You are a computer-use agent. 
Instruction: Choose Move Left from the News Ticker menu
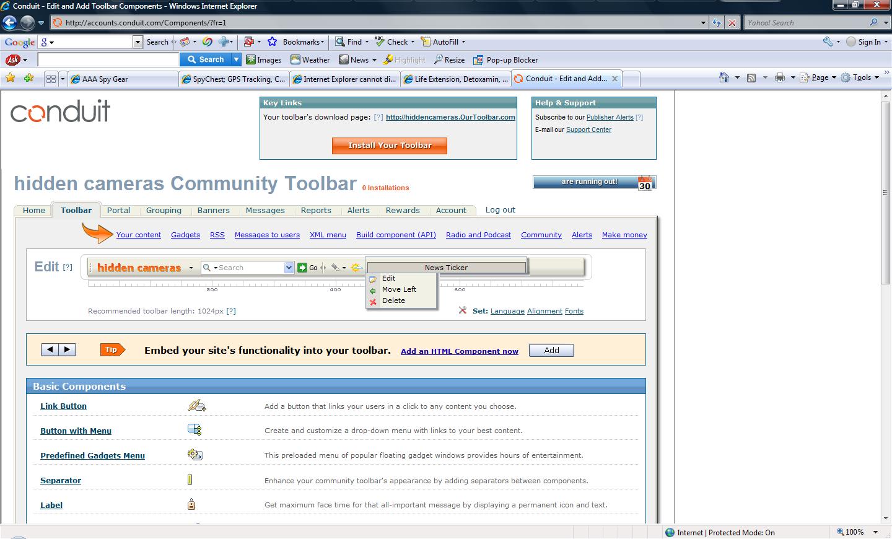click(x=399, y=289)
